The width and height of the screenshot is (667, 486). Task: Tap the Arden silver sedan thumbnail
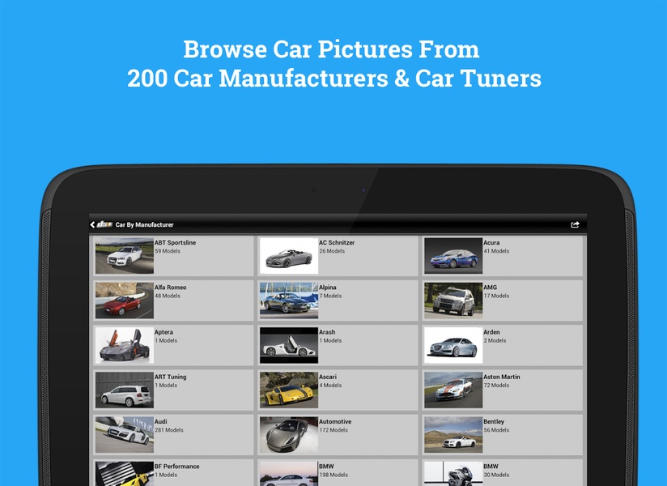[453, 345]
